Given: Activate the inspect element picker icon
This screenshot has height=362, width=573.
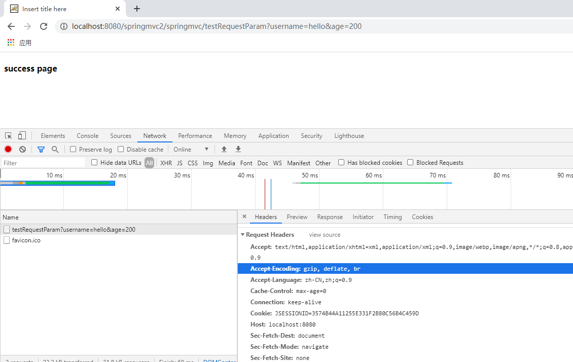Looking at the screenshot, I should (9, 135).
